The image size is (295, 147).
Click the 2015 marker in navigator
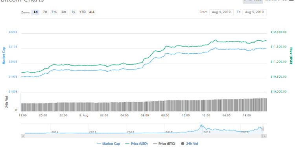pos(93,132)
